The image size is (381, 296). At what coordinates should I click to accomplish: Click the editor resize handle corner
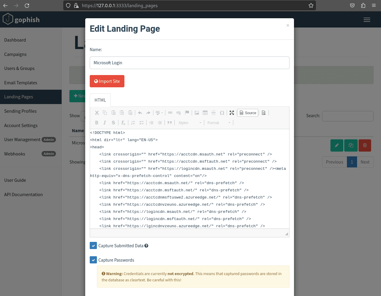click(x=286, y=234)
